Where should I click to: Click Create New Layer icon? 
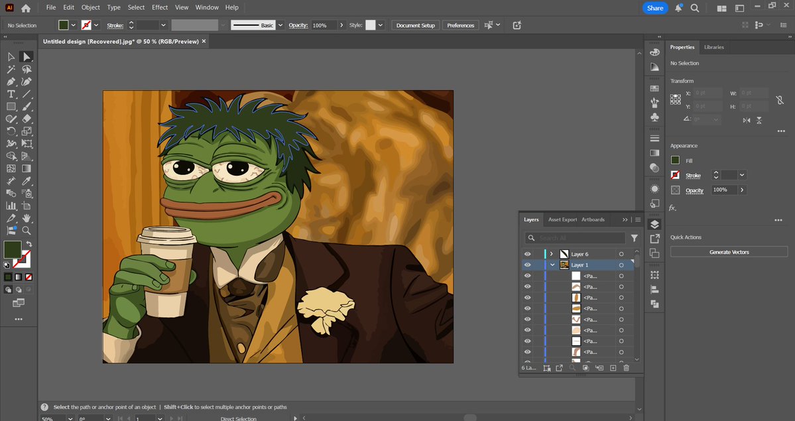point(613,368)
